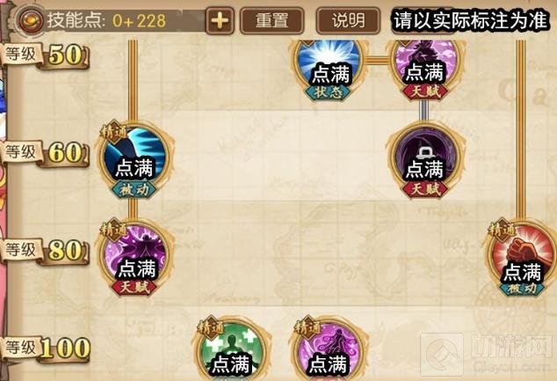Select the blue wave 被动 skill at level 60
The image size is (557, 381).
point(134,158)
